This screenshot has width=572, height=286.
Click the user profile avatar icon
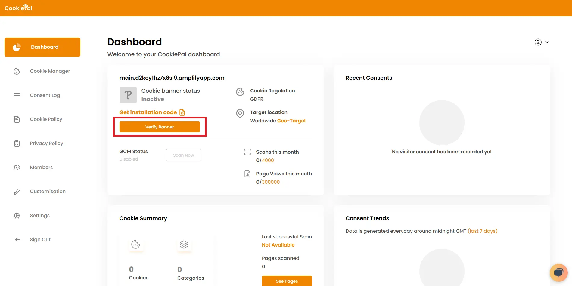click(x=538, y=42)
